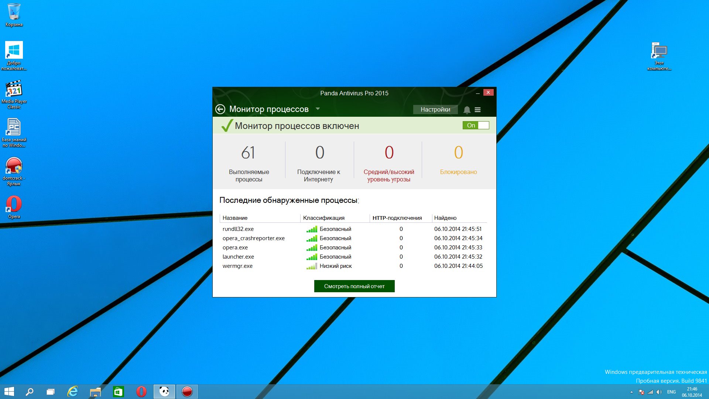Select the Opera desktop shortcut
This screenshot has height=399, width=709.
pos(14,207)
